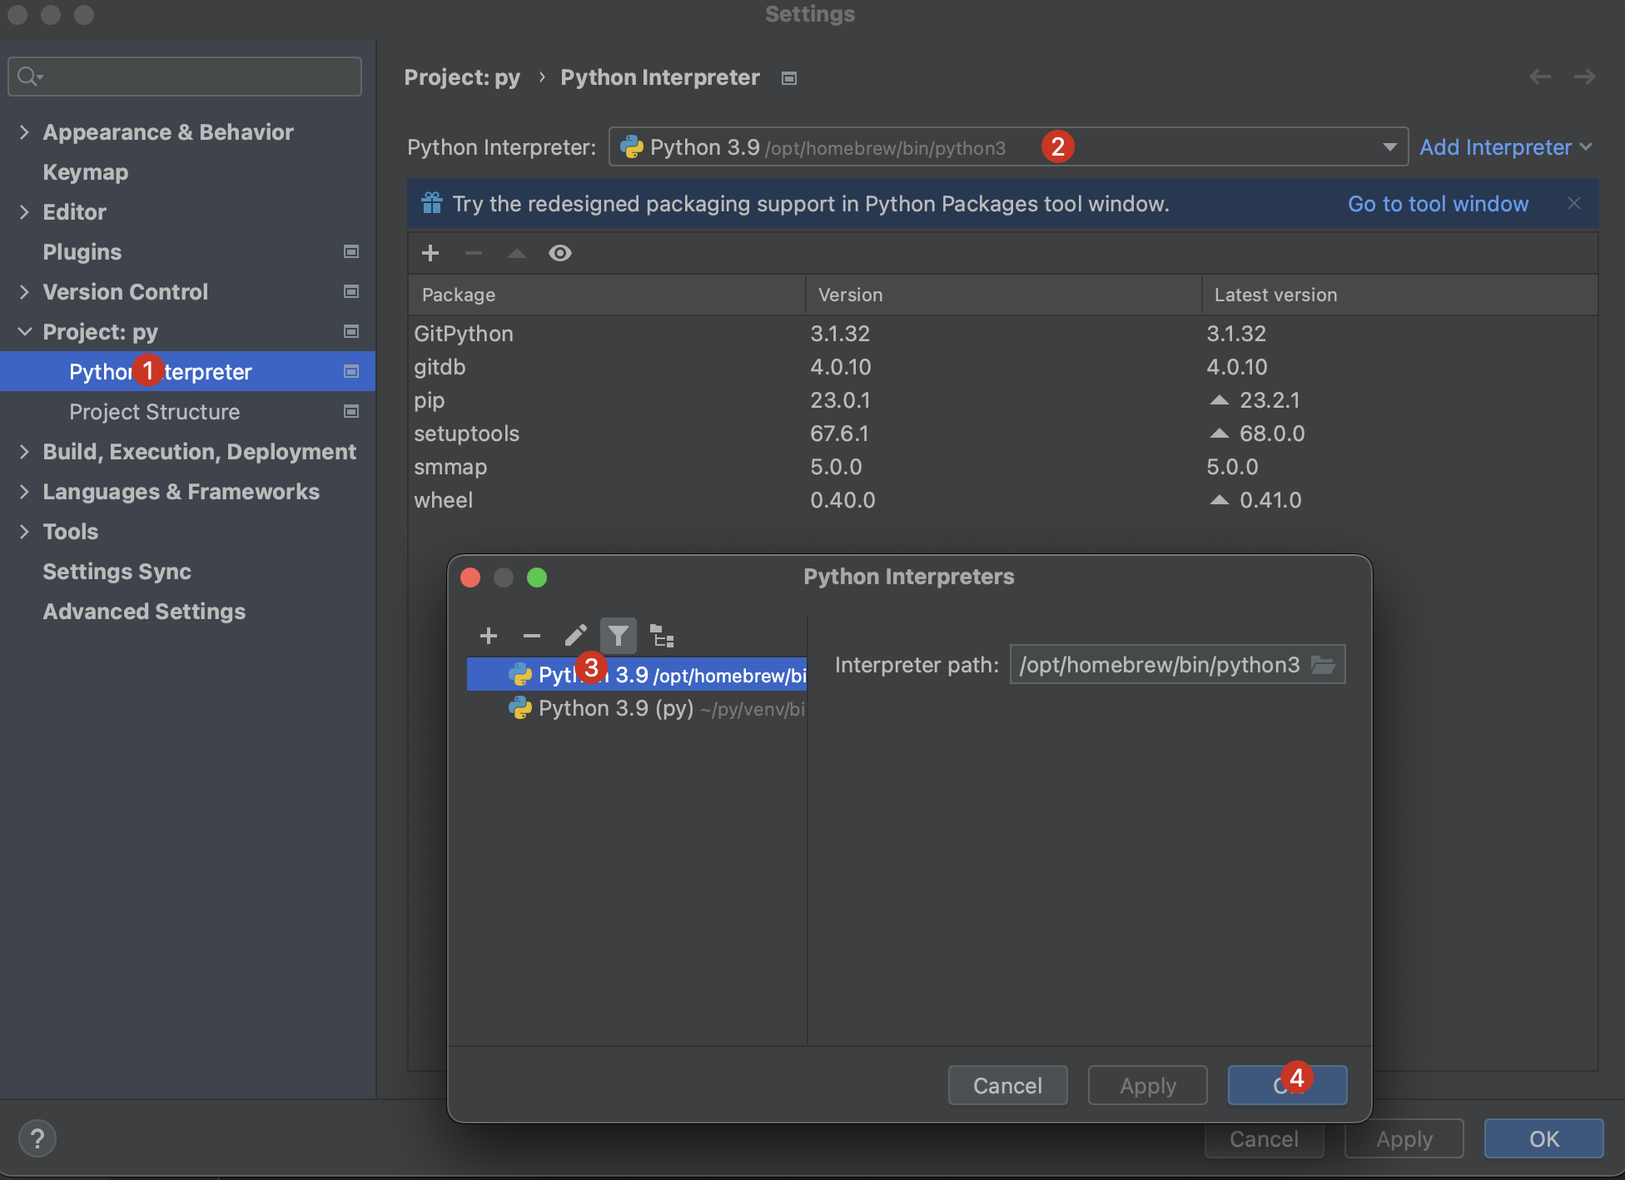Click Go to tool window link
Image resolution: width=1625 pixels, height=1180 pixels.
point(1438,204)
